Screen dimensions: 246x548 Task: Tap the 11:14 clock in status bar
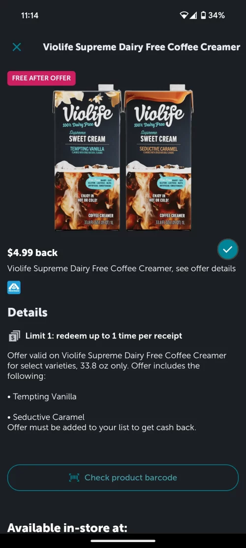point(30,15)
